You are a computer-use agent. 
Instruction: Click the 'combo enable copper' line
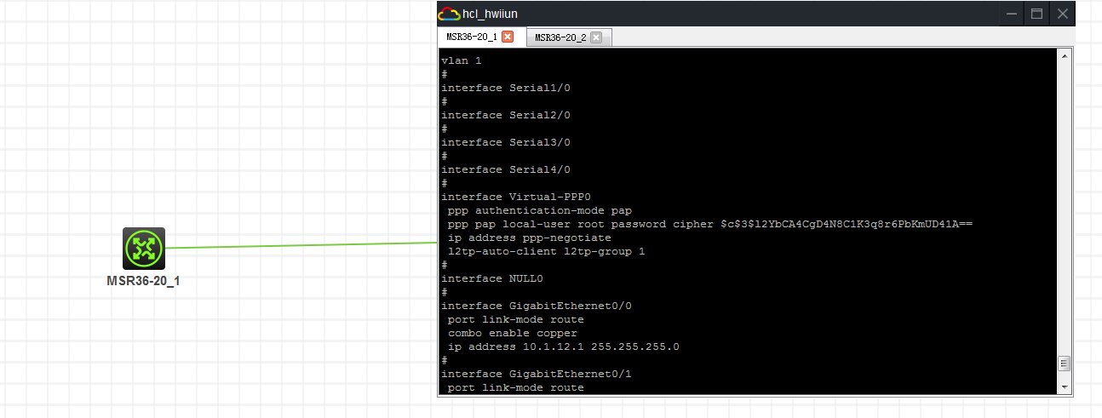(513, 333)
